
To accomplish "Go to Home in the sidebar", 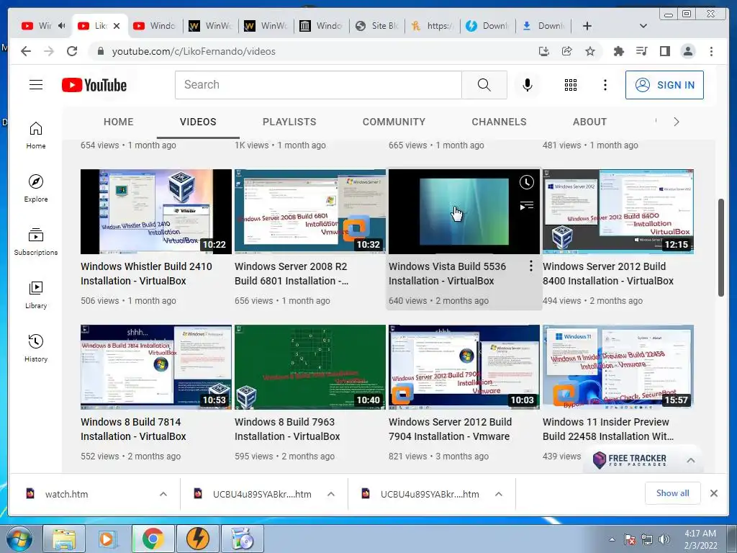I will pos(36,135).
